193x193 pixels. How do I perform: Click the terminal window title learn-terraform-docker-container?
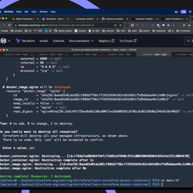click(x=104, y=50)
